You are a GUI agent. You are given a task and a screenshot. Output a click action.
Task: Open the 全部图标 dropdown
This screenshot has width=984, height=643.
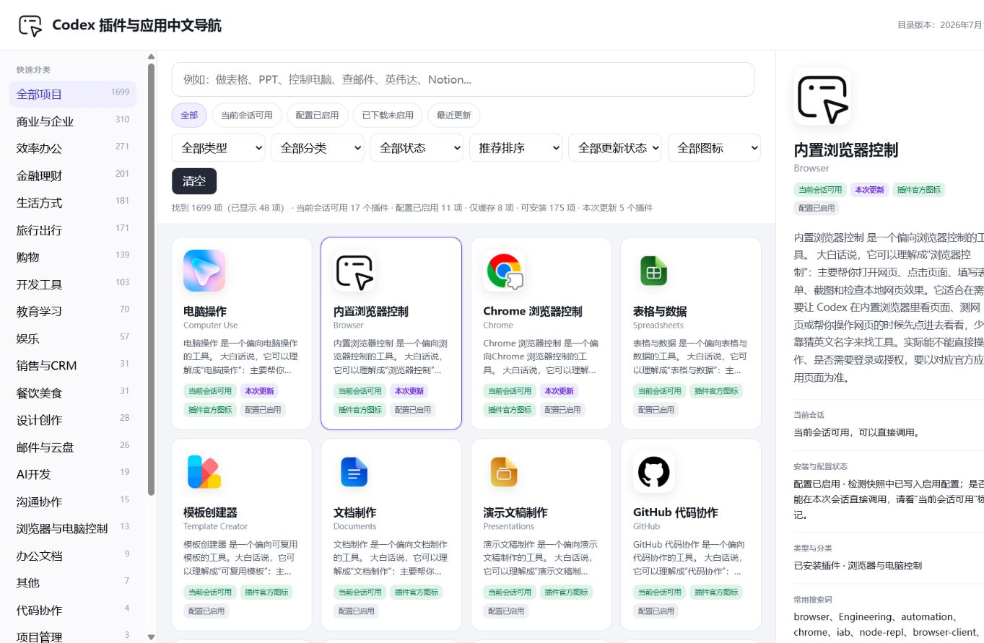coord(714,148)
